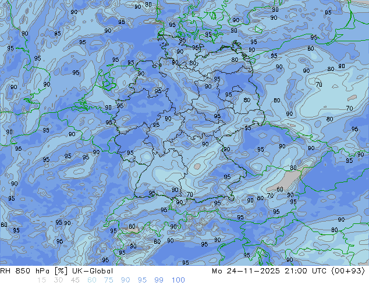Screen dimensions: 369x285
Task: Select the 90 value in the bottom legend
Action: pyautogui.click(x=125, y=280)
